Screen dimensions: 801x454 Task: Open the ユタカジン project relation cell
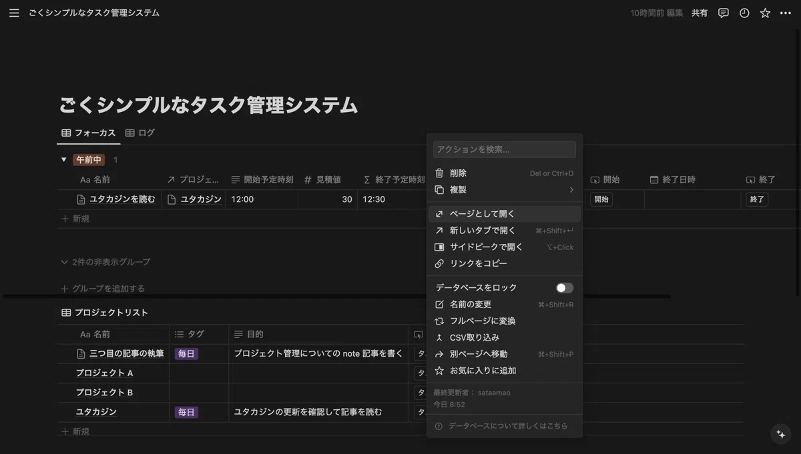194,199
